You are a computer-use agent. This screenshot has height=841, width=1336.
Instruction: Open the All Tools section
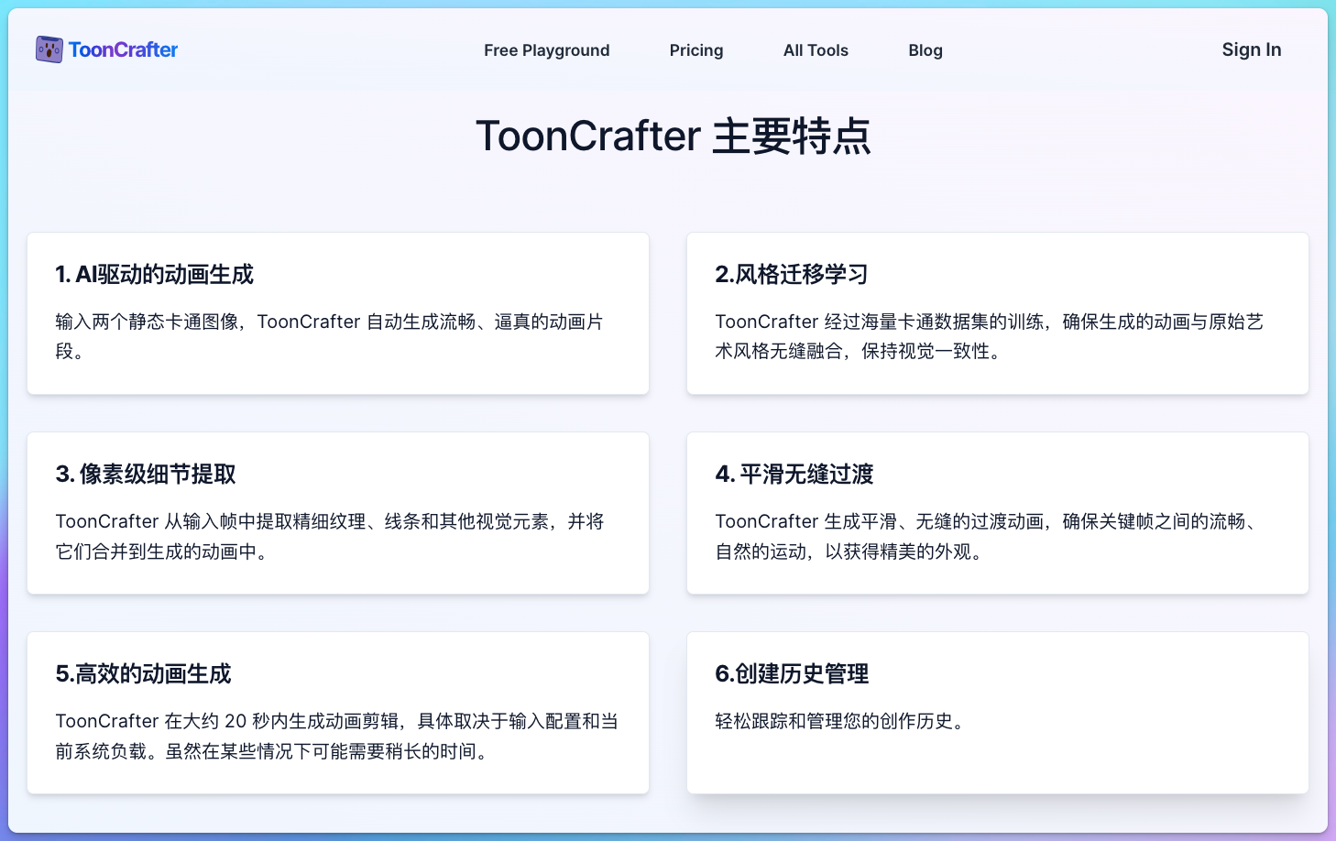[x=815, y=50]
